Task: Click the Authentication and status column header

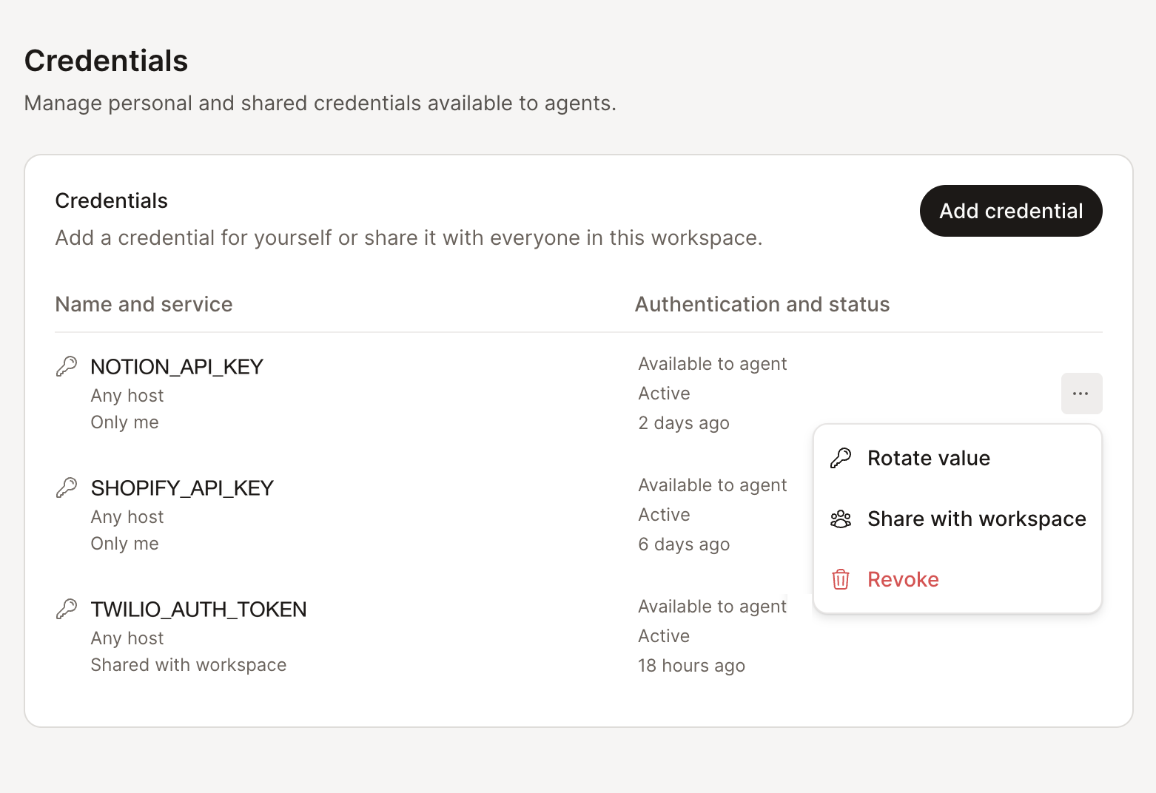Action: (762, 304)
